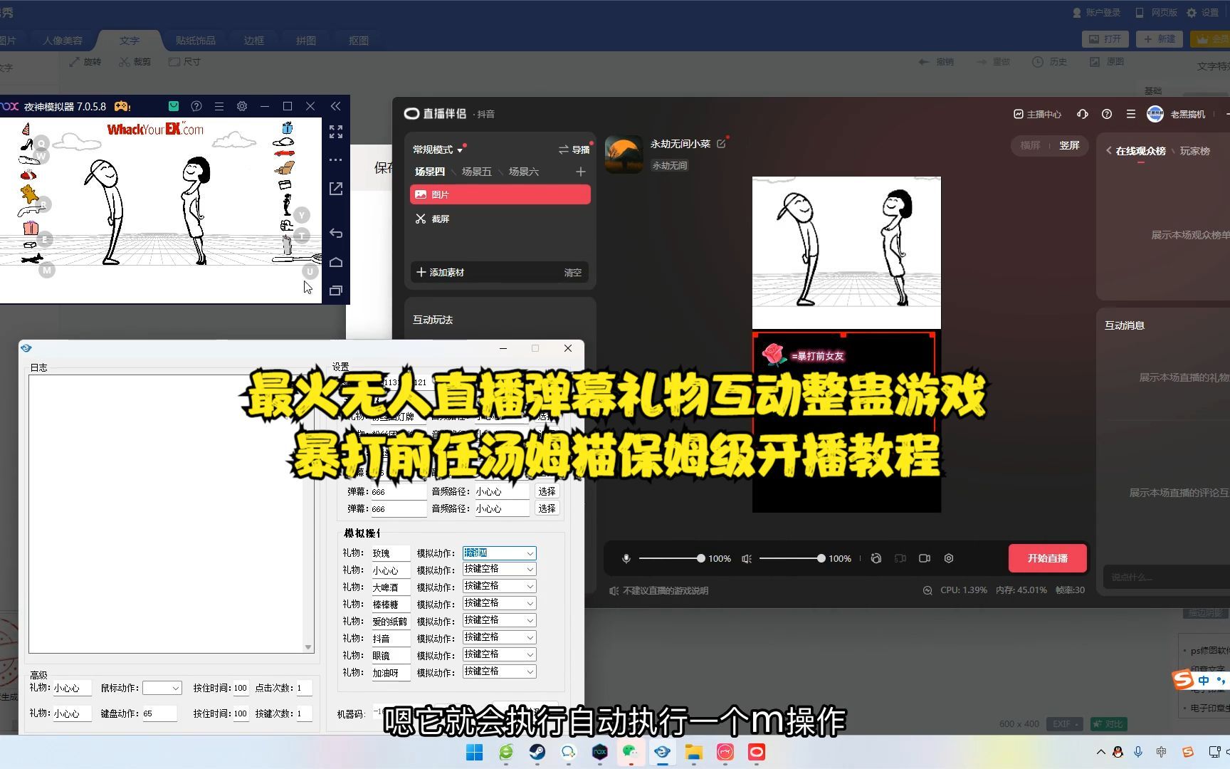The height and width of the screenshot is (769, 1230).
Task: Open the 贴纸饰品 tab
Action: click(194, 40)
